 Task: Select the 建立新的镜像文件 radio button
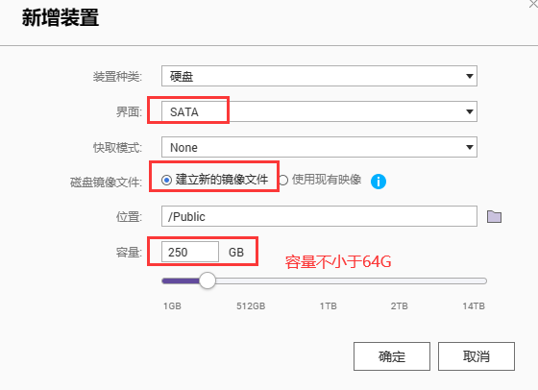[x=166, y=180]
